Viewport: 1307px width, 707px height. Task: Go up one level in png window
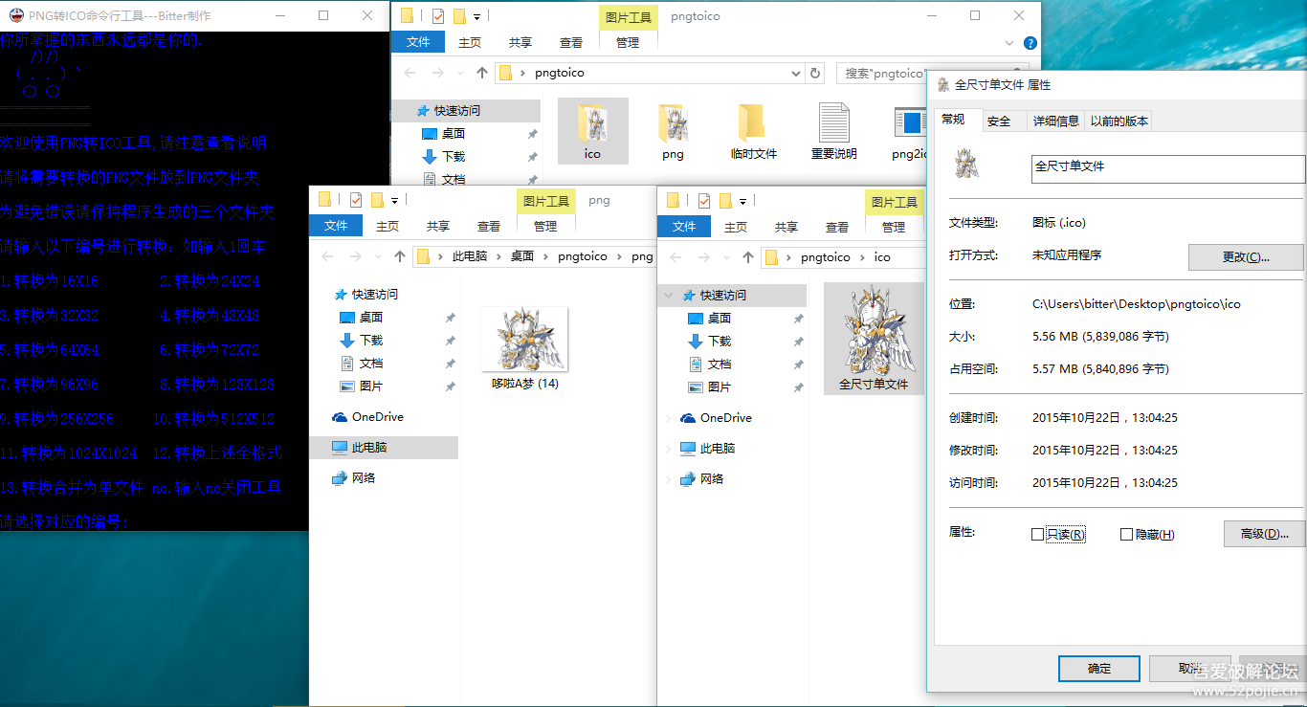coord(400,256)
